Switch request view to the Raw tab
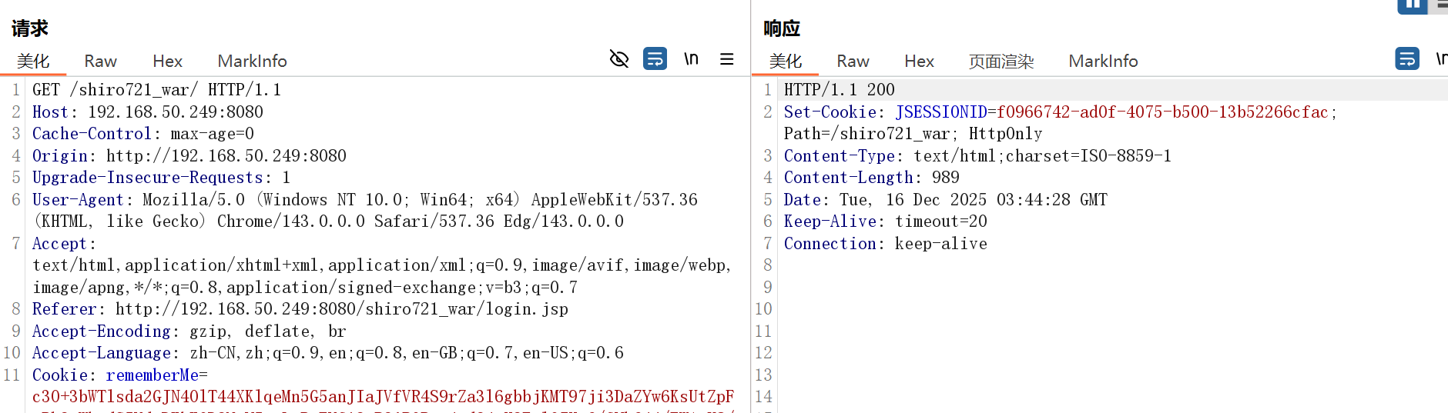 point(100,61)
